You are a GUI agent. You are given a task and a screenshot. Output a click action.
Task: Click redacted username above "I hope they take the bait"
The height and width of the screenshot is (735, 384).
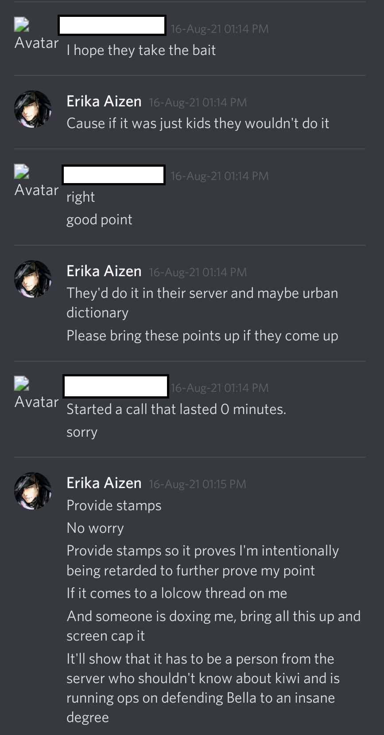[112, 25]
